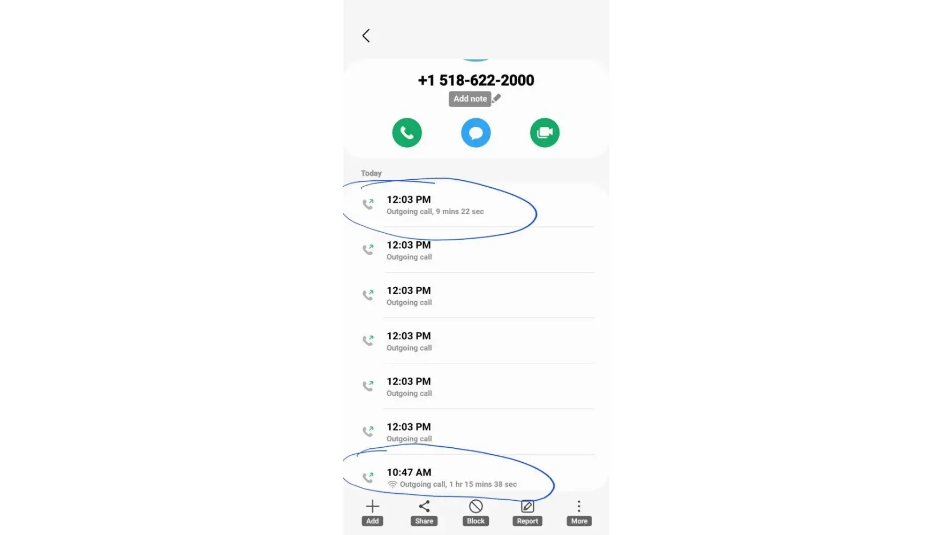Start video call with green camera icon
Screen dimensions: 952x535
pos(545,133)
